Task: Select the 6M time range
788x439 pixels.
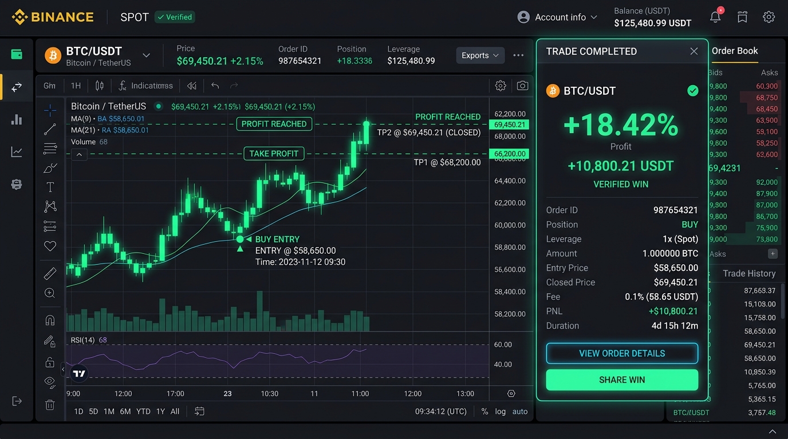Action: pos(125,412)
